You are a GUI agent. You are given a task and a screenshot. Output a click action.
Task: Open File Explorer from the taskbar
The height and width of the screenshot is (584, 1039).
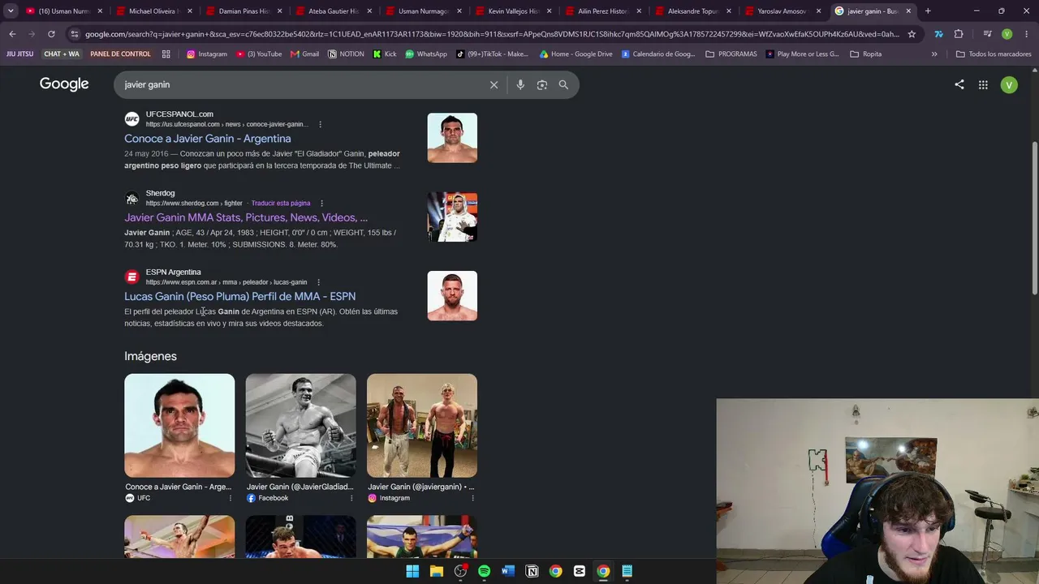point(436,571)
